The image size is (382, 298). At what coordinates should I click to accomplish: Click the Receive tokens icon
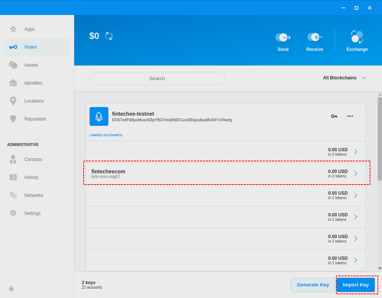point(315,37)
